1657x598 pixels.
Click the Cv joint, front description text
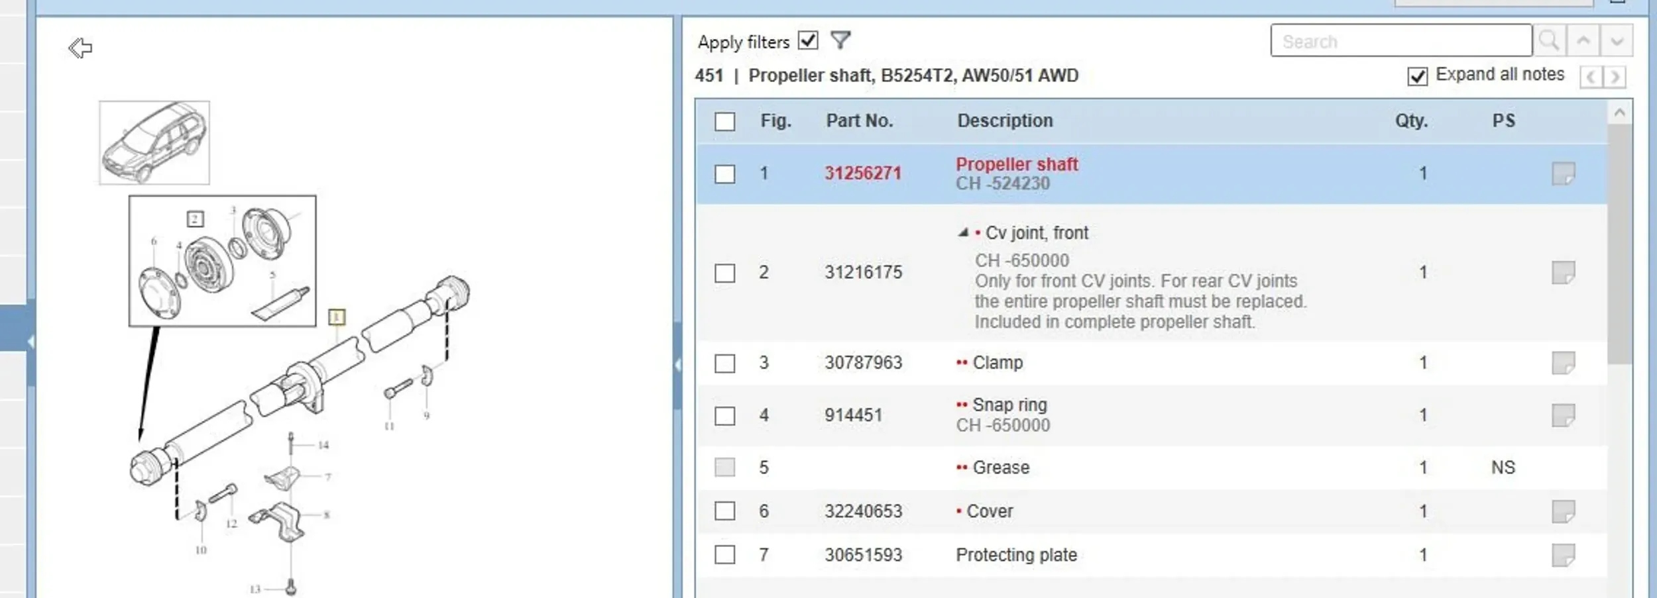pos(1037,233)
